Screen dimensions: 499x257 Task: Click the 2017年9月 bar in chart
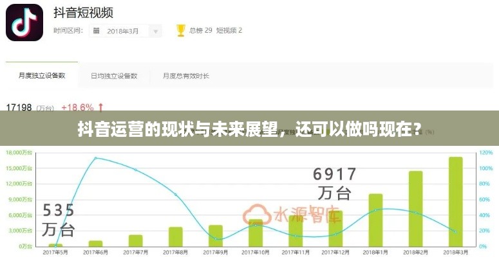pyautogui.click(x=216, y=236)
